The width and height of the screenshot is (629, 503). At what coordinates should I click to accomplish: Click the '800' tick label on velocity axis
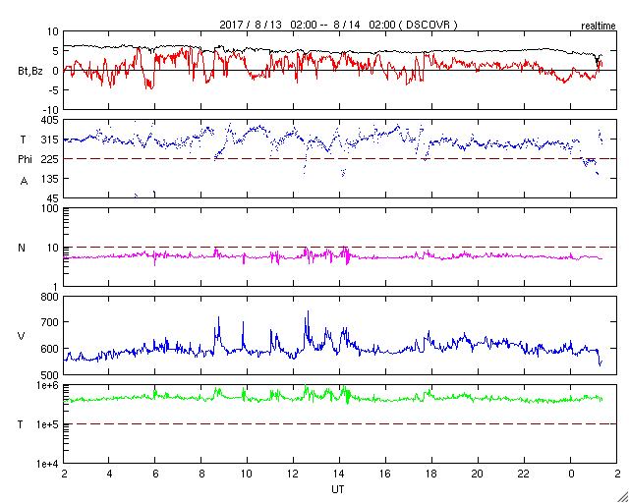coord(50,298)
